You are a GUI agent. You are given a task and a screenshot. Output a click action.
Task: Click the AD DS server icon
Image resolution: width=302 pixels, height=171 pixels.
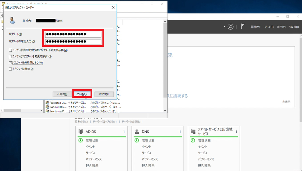click(x=81, y=131)
